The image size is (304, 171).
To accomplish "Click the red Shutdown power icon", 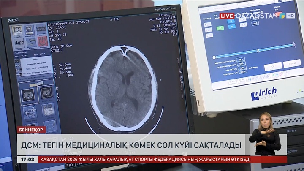I will [x=43, y=42].
